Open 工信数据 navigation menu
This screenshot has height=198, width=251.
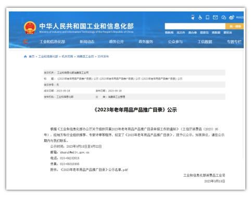point(205,42)
